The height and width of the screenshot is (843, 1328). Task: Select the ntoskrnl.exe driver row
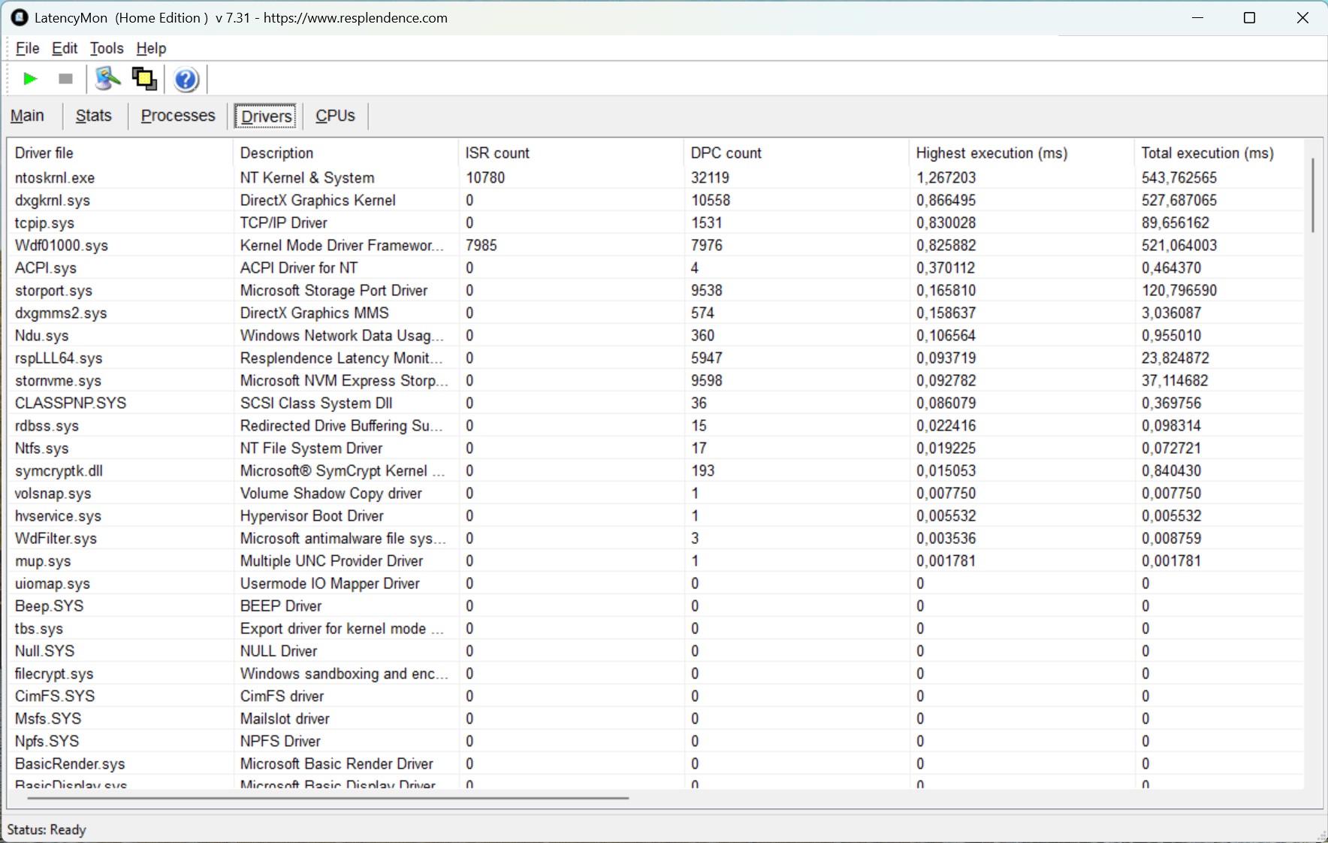(656, 177)
